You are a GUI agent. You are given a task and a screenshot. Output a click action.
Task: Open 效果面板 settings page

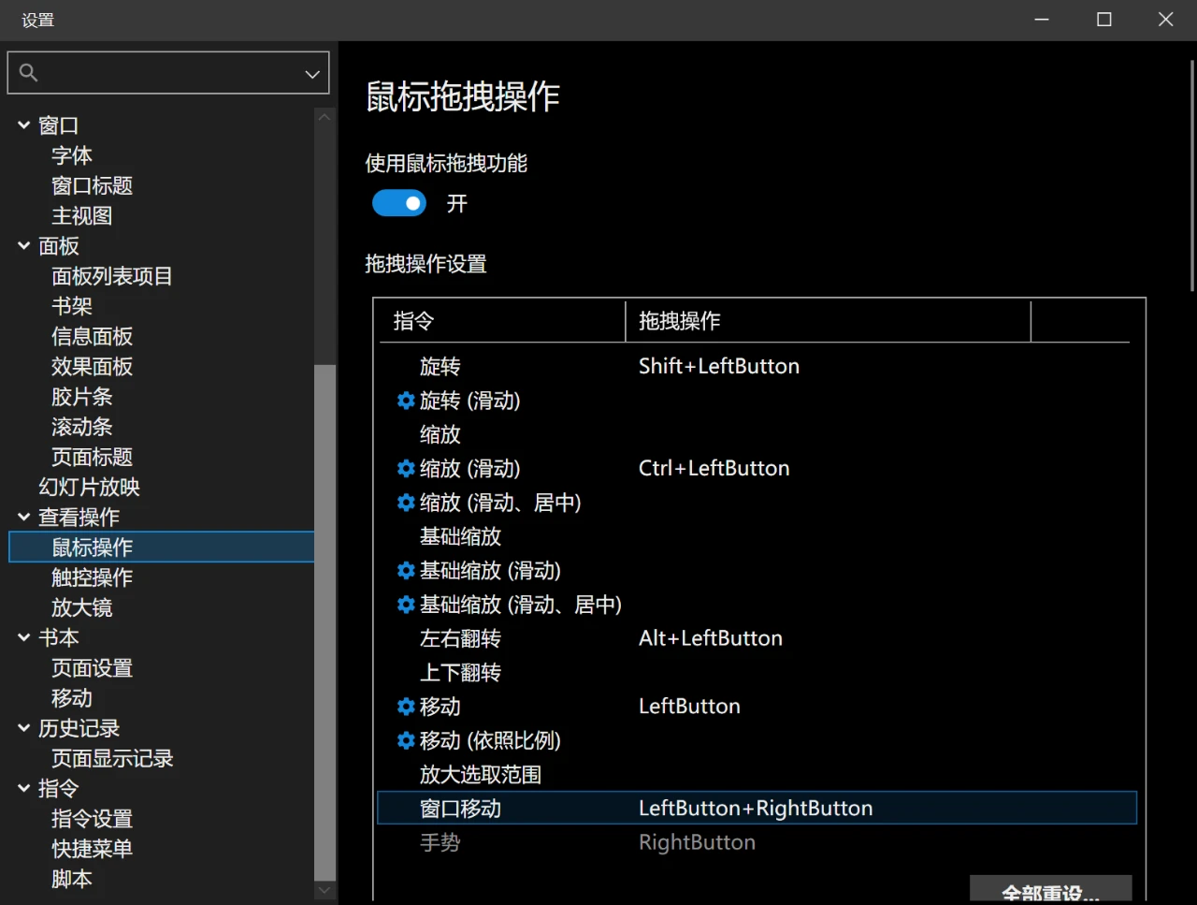(92, 366)
